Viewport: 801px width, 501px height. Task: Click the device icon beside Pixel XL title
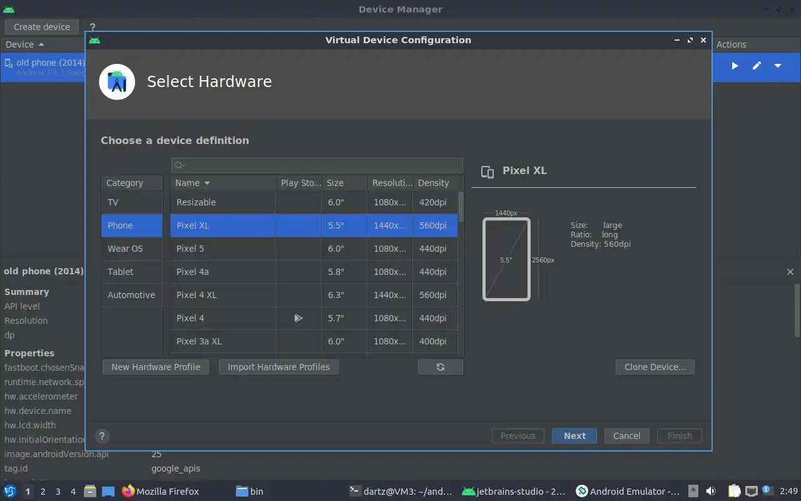[x=487, y=172]
